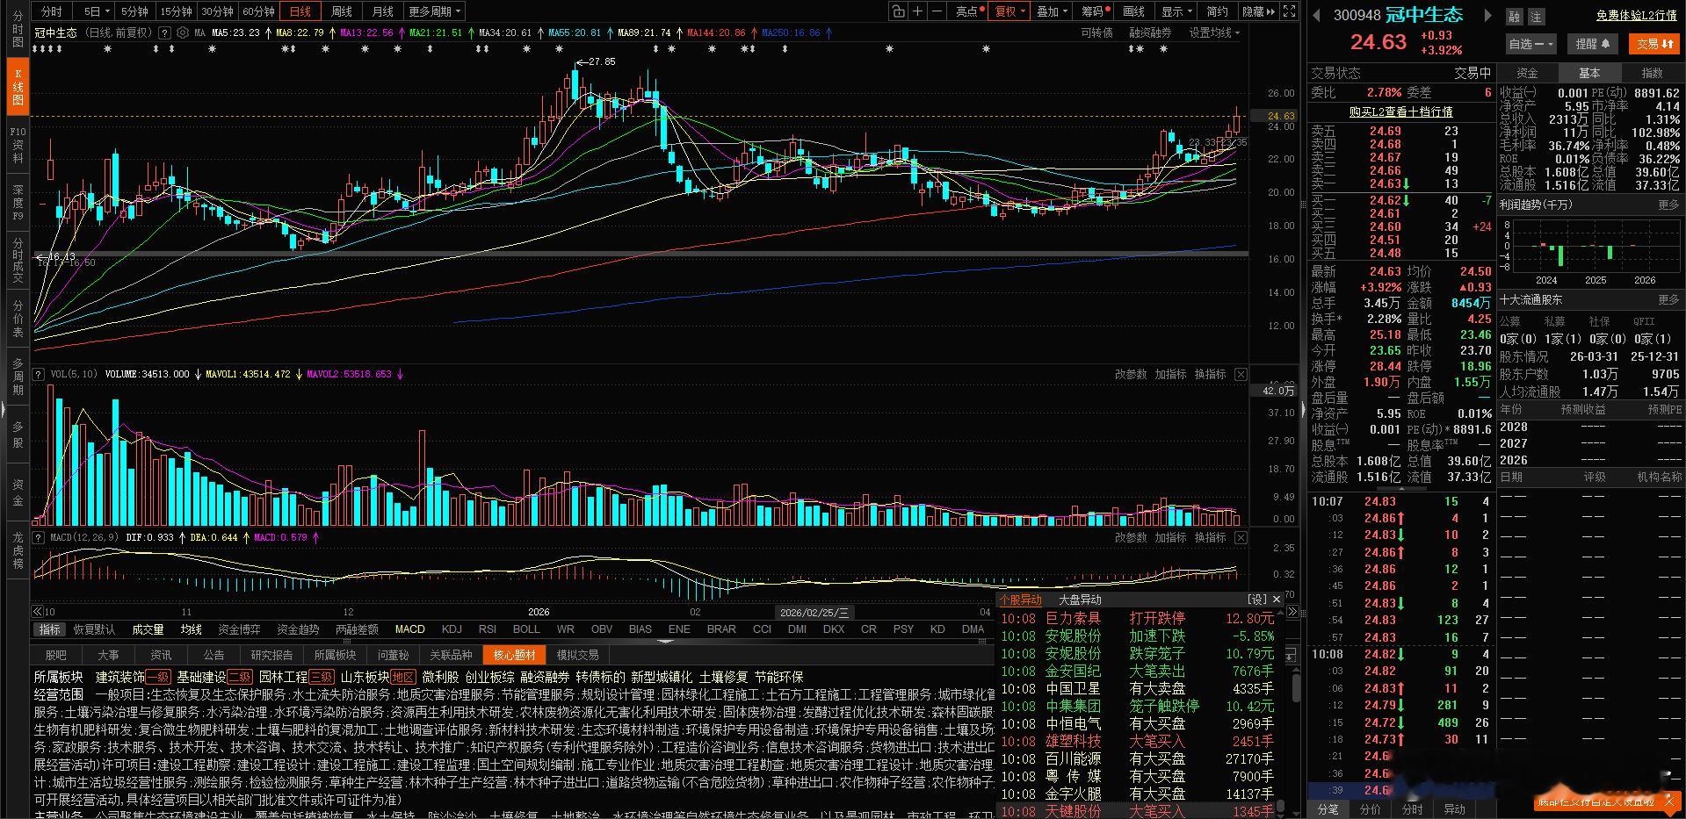Zoom out the chart with minus icon
1686x819 pixels.
[937, 11]
